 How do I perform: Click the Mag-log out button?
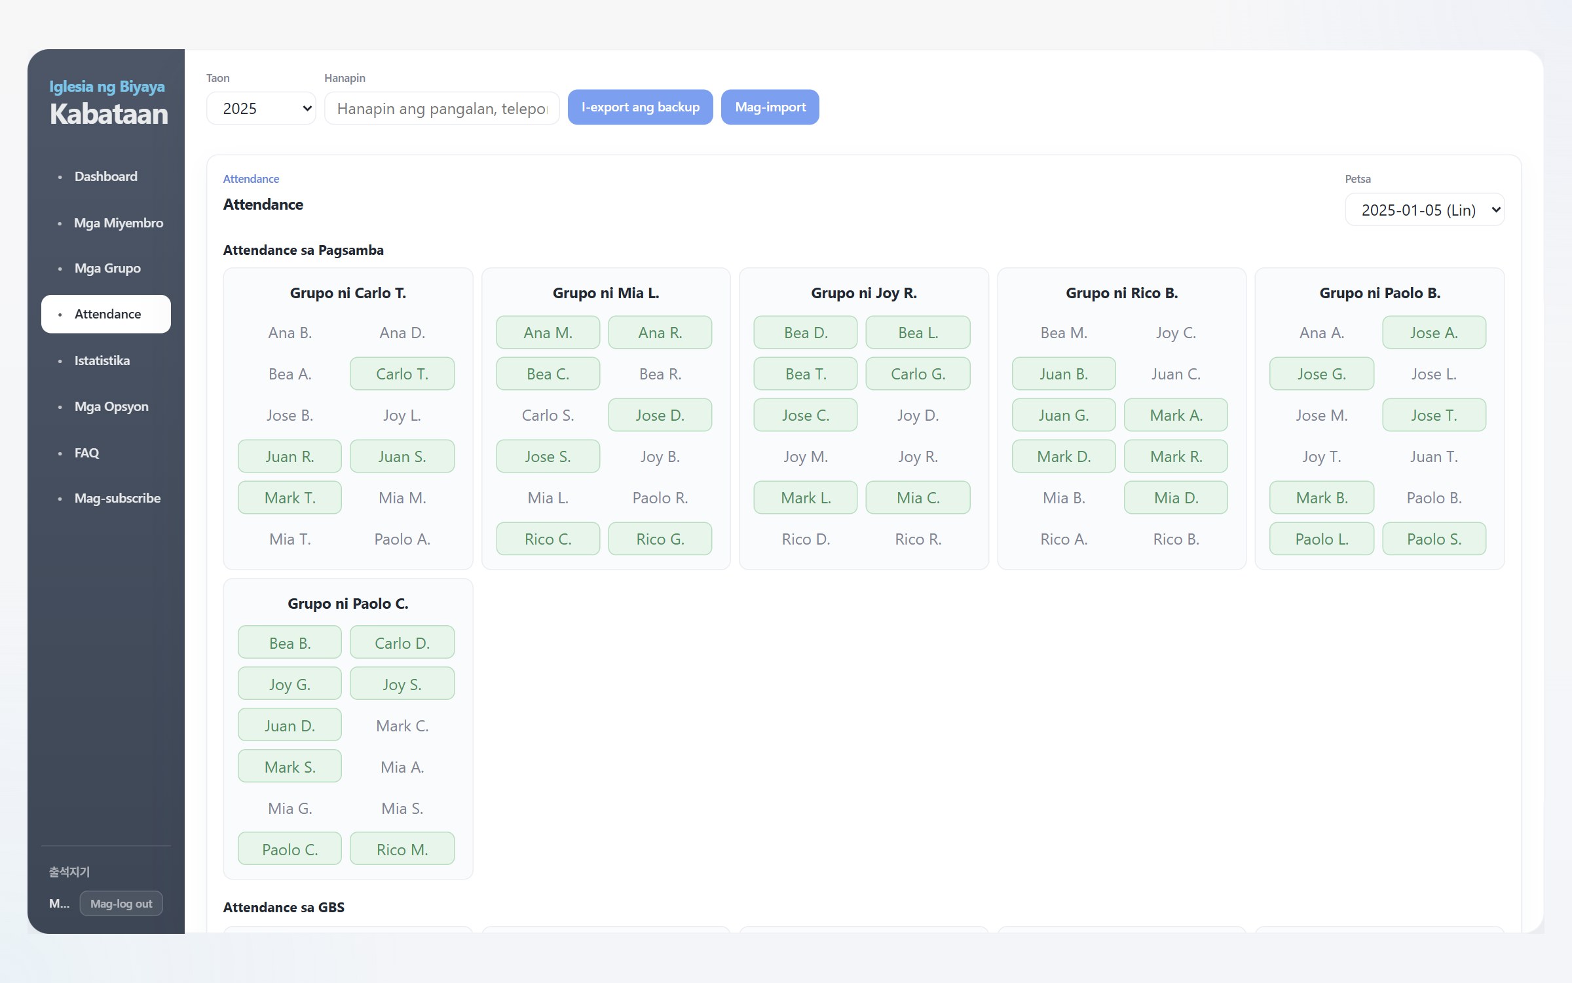tap(121, 903)
